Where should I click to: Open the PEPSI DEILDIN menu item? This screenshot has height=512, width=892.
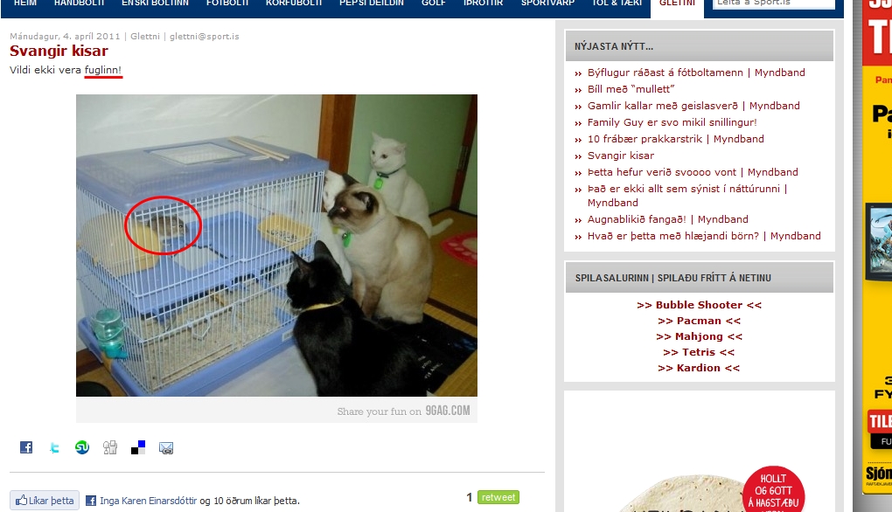(x=372, y=3)
